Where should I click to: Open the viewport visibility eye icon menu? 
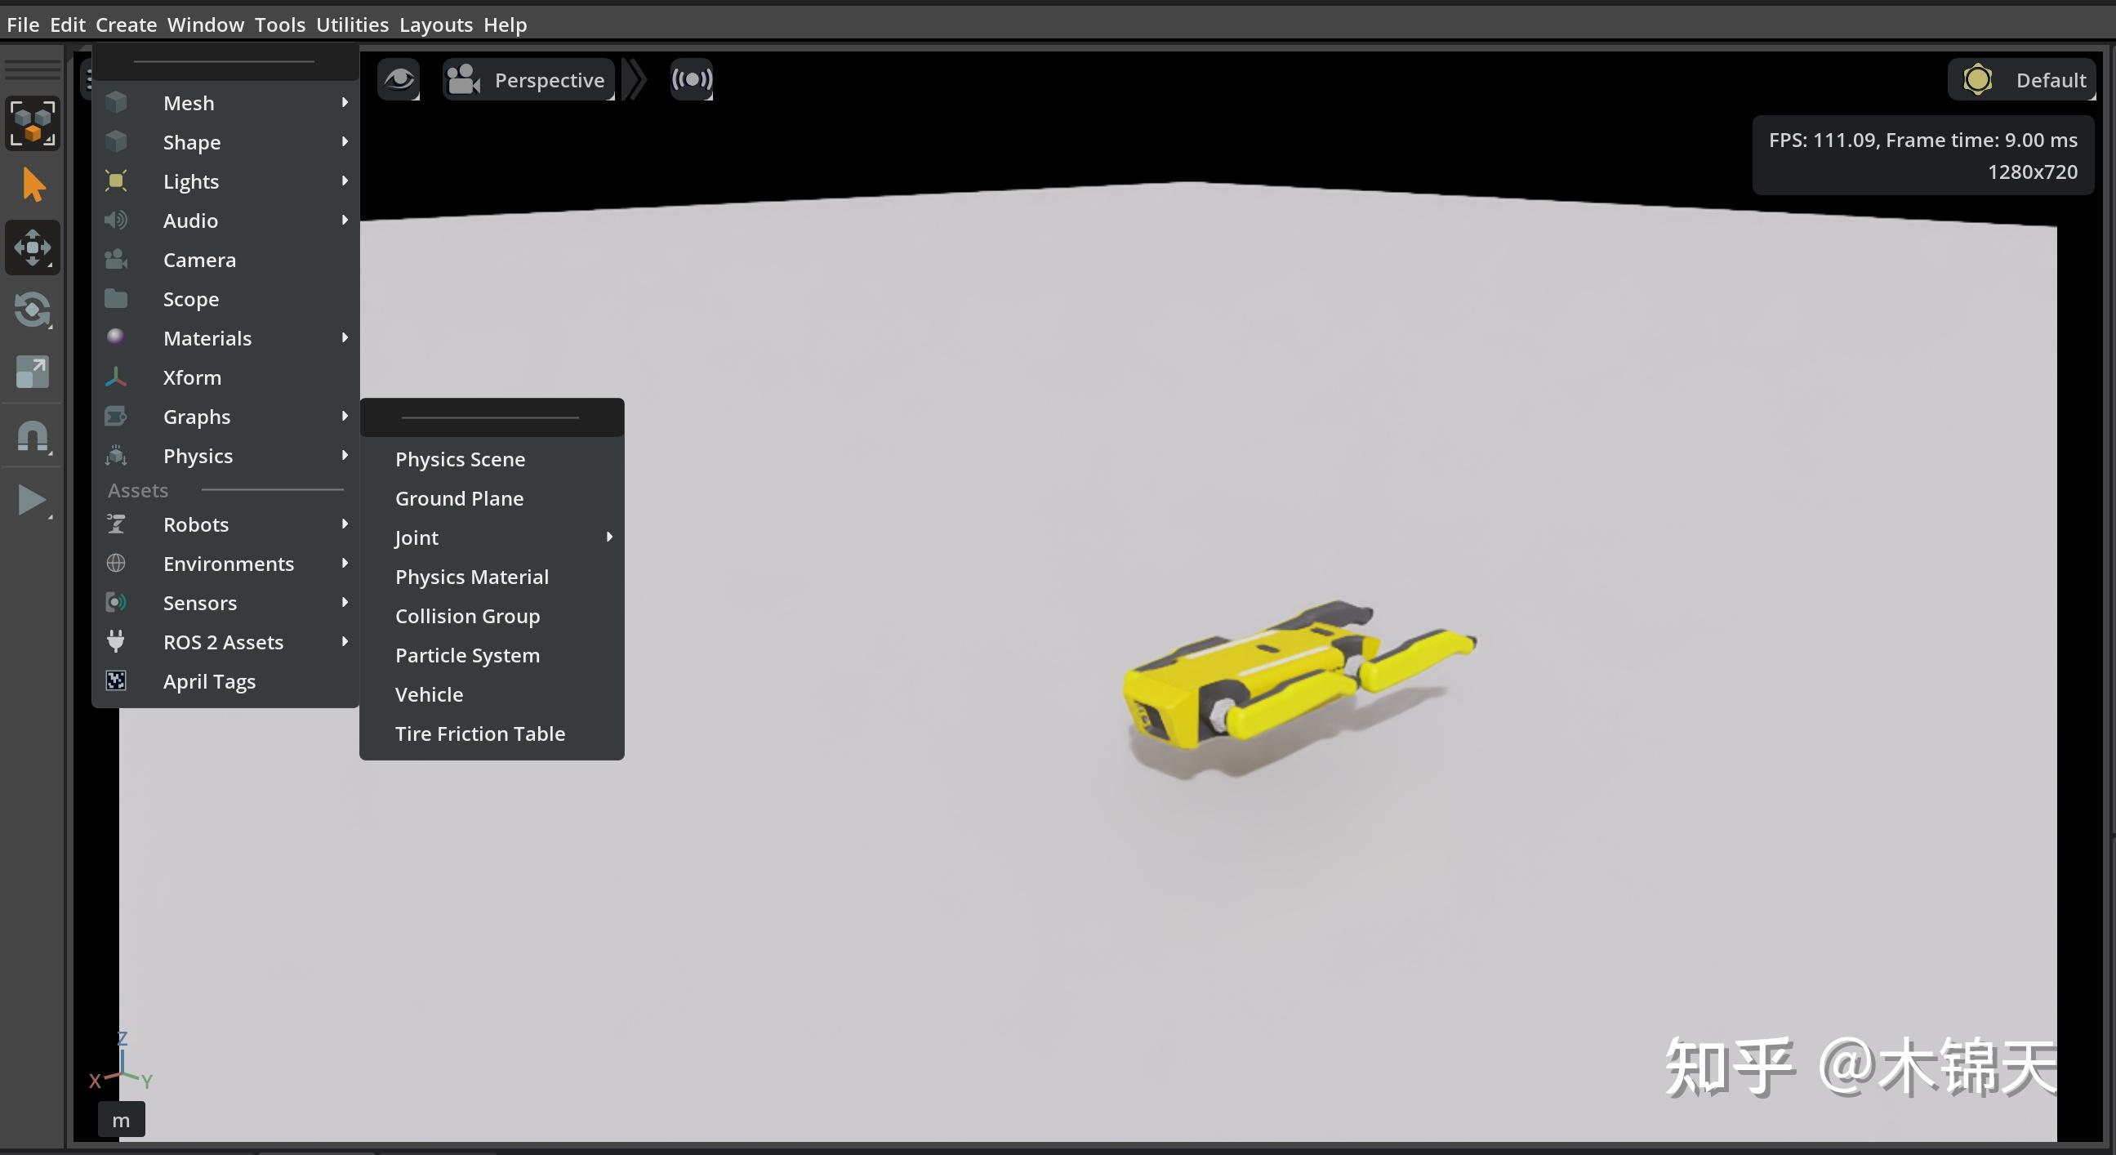[x=399, y=79]
